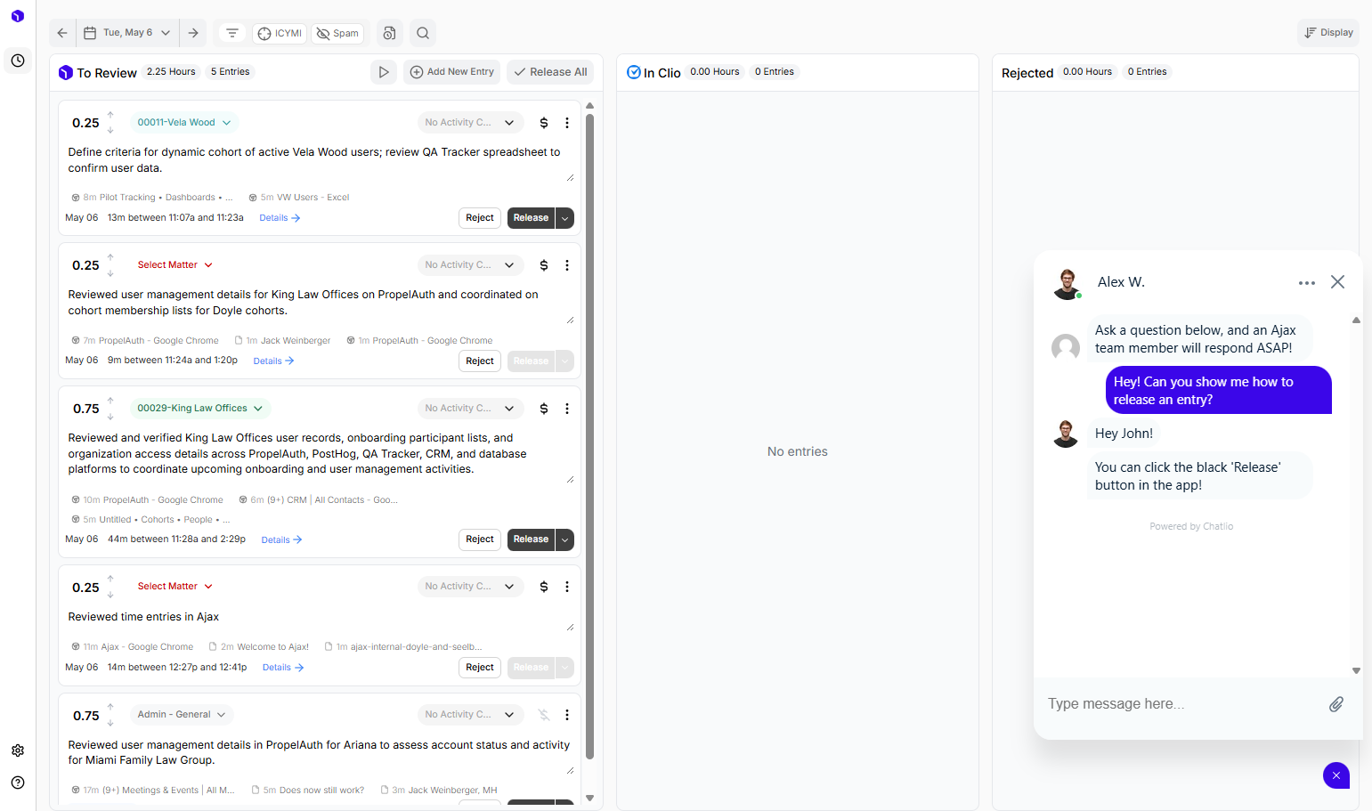This screenshot has width=1372, height=811.
Task: Click the To Review list scrollbar
Action: coord(589,436)
